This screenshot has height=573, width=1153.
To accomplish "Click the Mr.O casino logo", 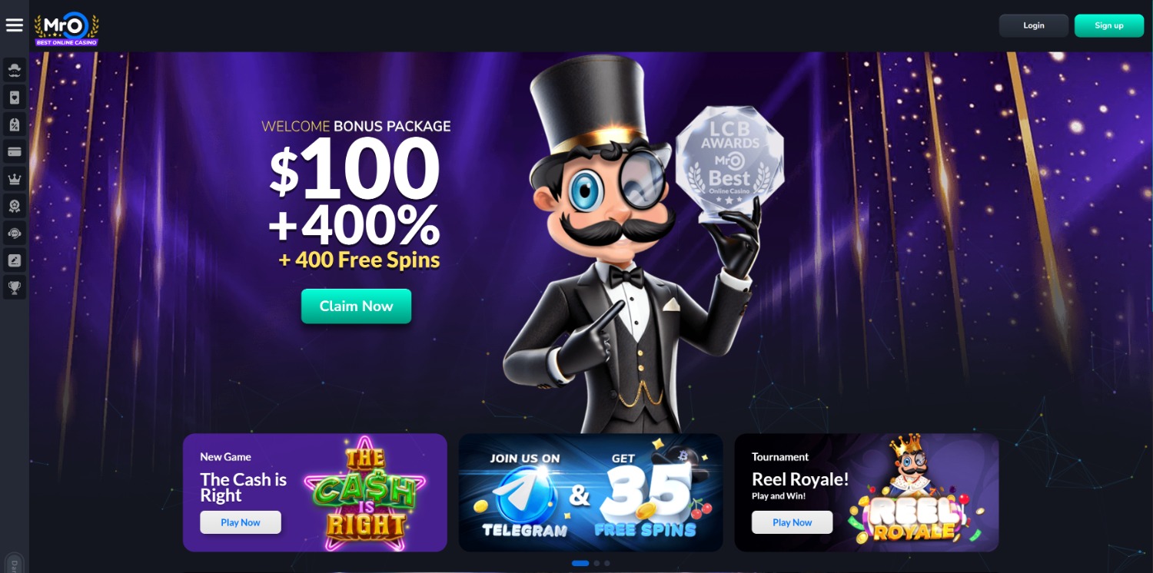I will click(x=66, y=28).
